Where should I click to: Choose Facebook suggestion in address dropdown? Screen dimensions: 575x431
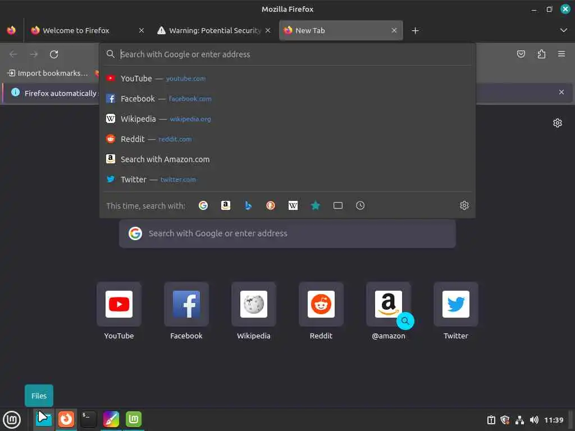(287, 99)
